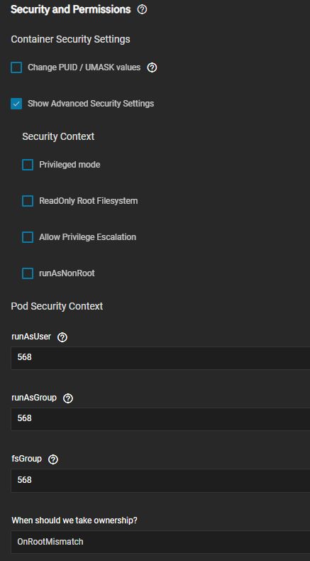
Task: Open help for Security and Permissions
Action: 142,10
